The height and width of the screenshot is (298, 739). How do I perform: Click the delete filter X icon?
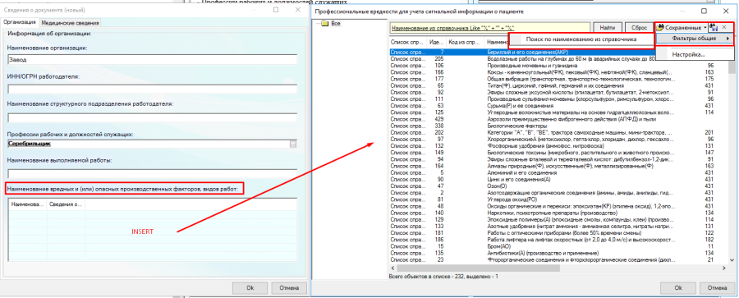coord(724,28)
